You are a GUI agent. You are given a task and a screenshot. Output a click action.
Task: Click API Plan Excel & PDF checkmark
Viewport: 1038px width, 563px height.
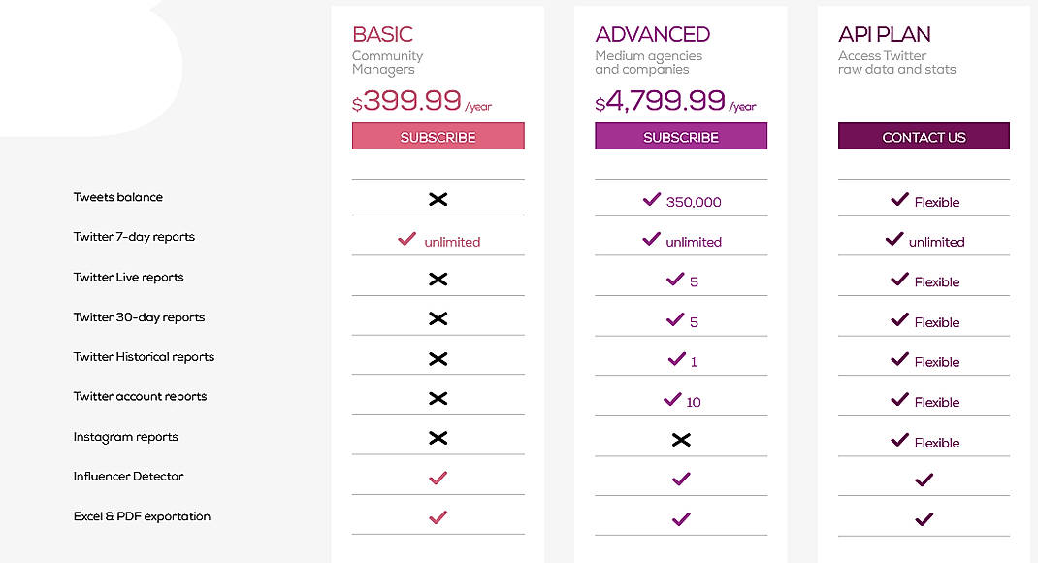pyautogui.click(x=924, y=519)
